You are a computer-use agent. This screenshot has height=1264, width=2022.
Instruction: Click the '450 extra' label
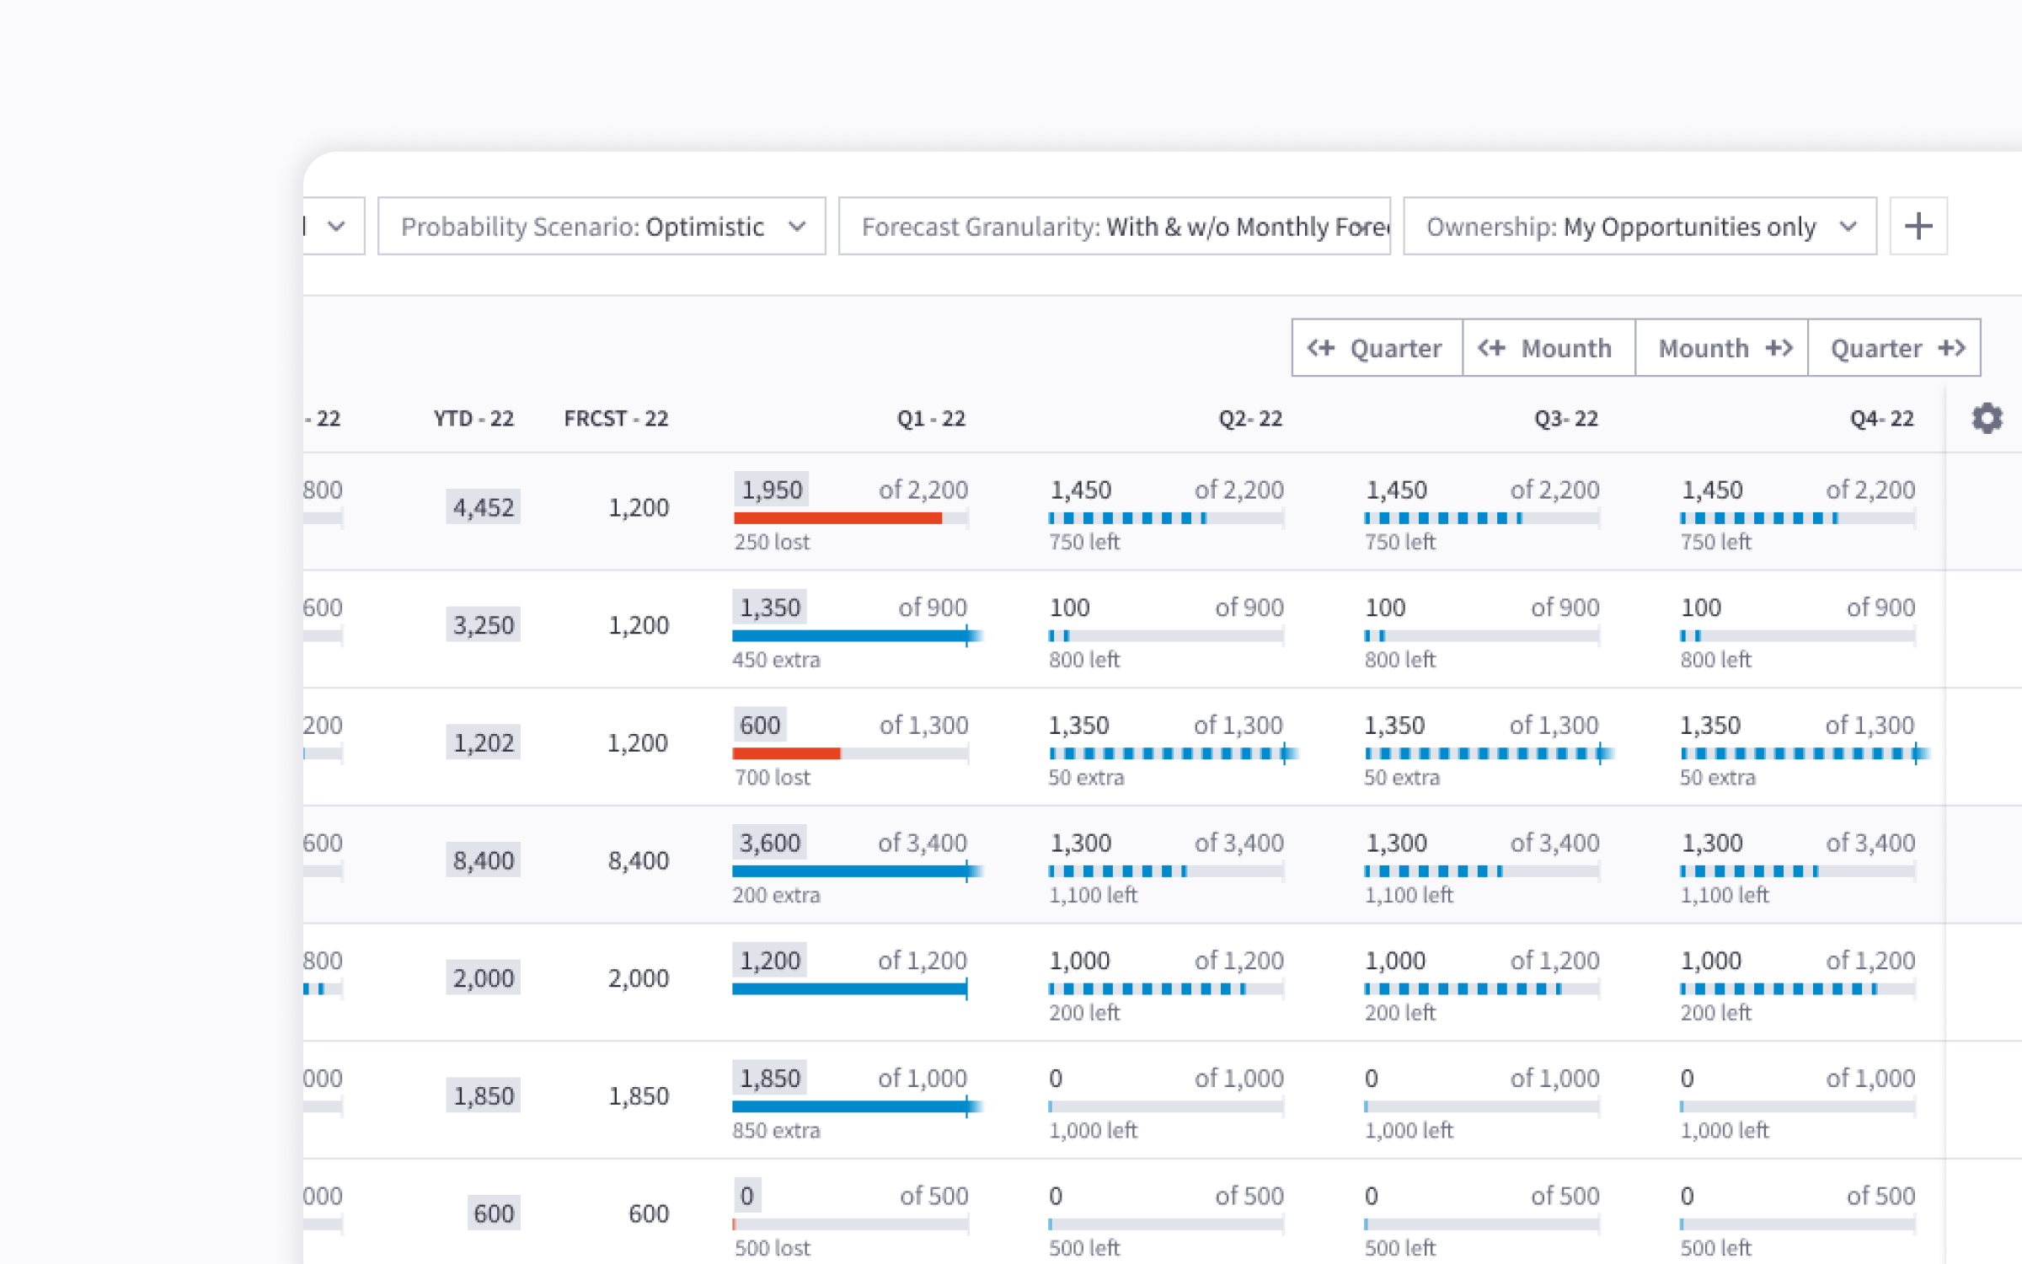(776, 660)
